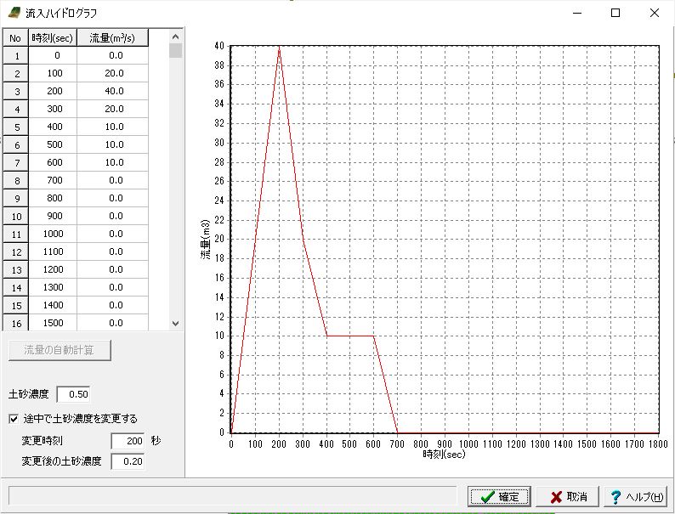Viewport: 675px width, 514px height.
Task: Click the 流量(m³/s) column header
Action: click(112, 38)
